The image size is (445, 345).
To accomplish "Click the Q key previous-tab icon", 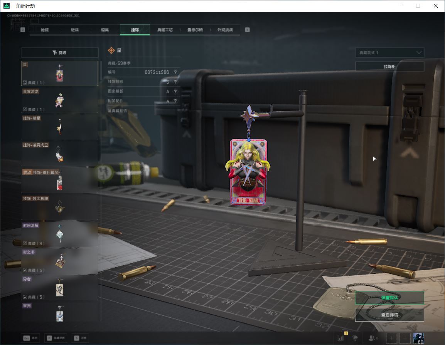I will tap(23, 30).
